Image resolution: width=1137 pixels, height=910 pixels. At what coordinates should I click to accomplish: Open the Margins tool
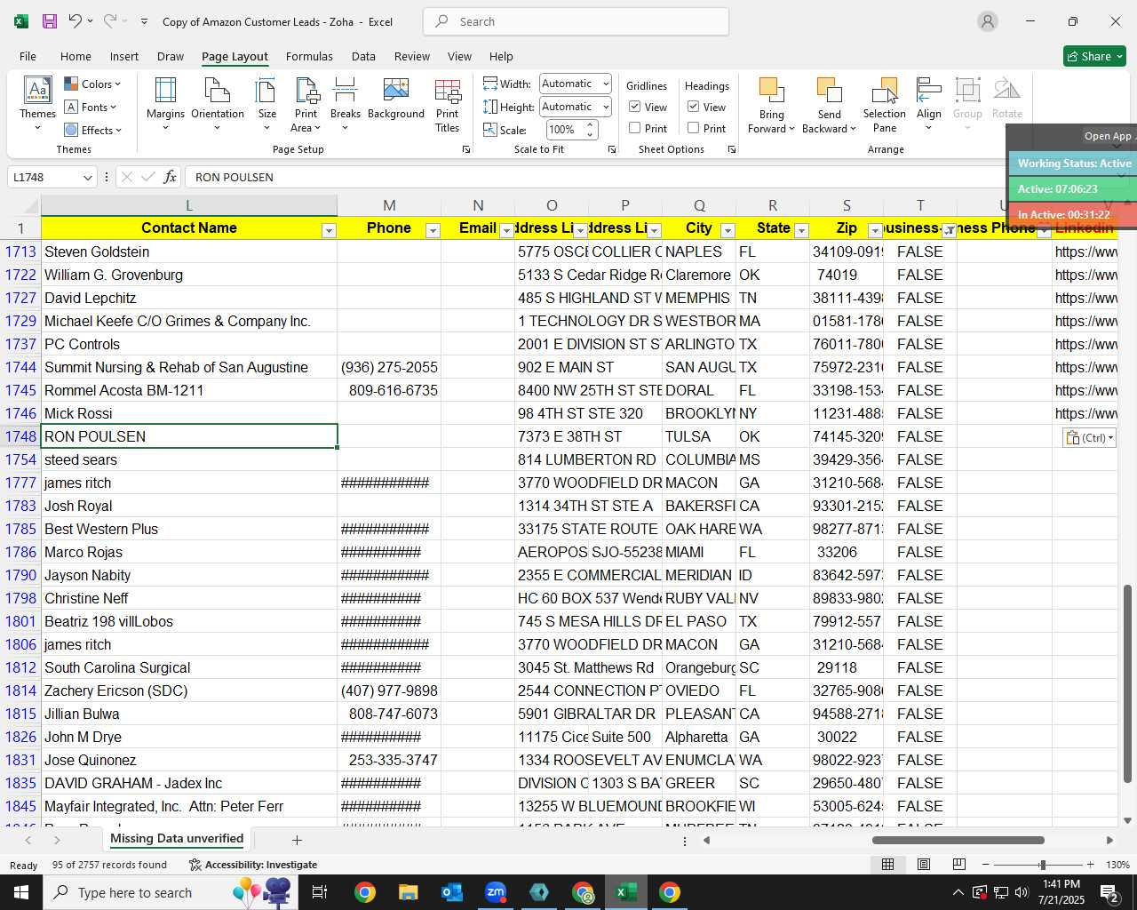point(165,103)
